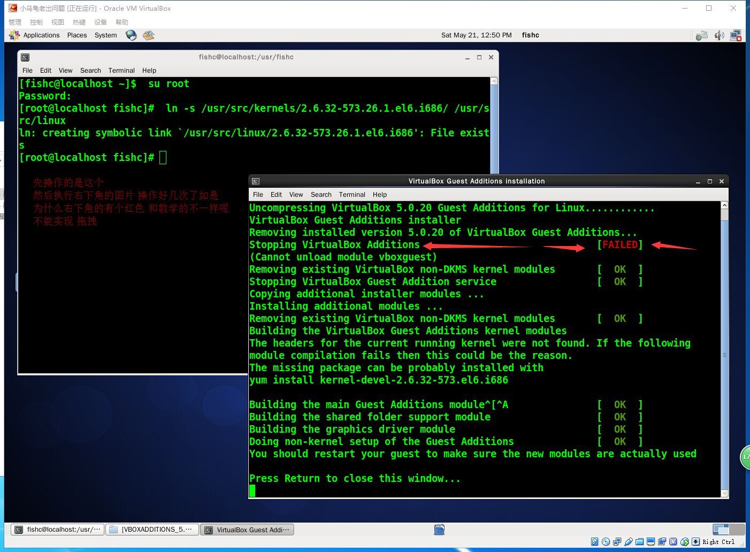Click optical disc status icon
Image resolution: width=750 pixels, height=552 pixels.
click(606, 542)
